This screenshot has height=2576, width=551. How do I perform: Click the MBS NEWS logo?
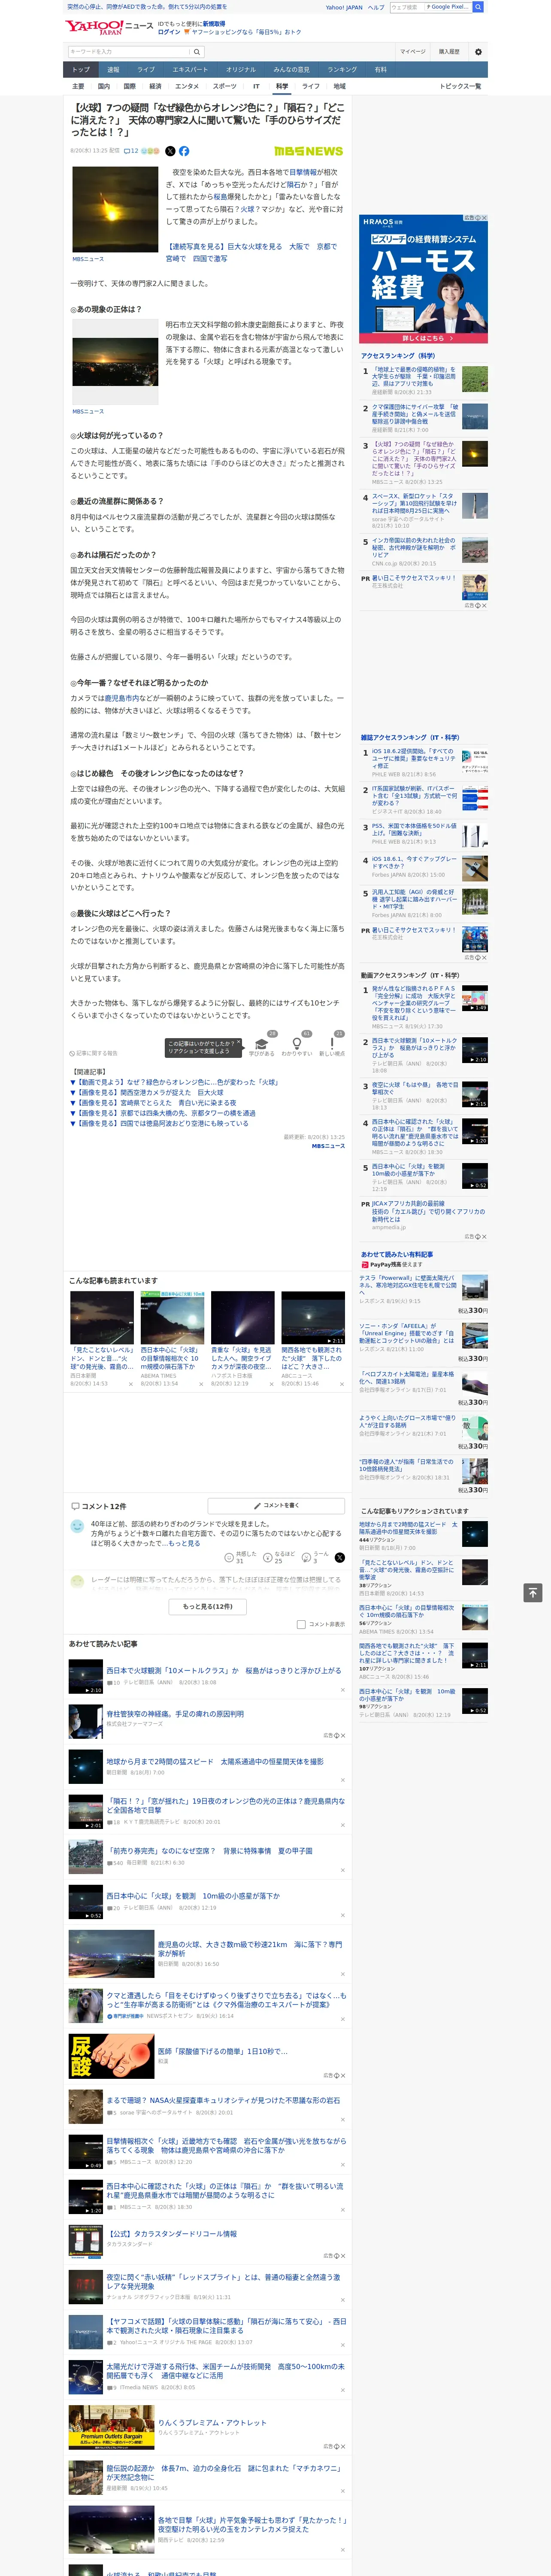308,151
